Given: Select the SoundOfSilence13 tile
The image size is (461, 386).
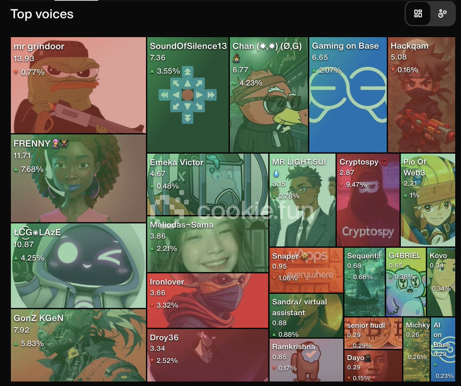Looking at the screenshot, I should 188,95.
